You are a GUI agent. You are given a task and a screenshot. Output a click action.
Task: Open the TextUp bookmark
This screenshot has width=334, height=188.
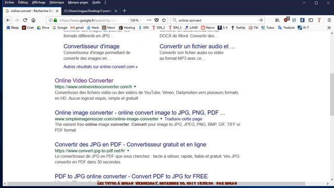(238, 28)
